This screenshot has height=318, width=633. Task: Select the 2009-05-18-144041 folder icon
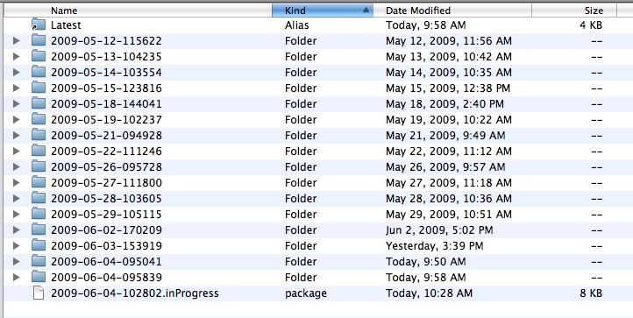tap(39, 103)
